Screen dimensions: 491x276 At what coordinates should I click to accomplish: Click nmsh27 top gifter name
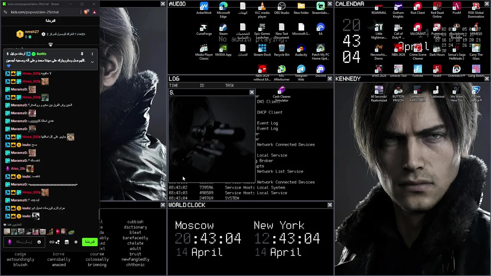click(32, 32)
